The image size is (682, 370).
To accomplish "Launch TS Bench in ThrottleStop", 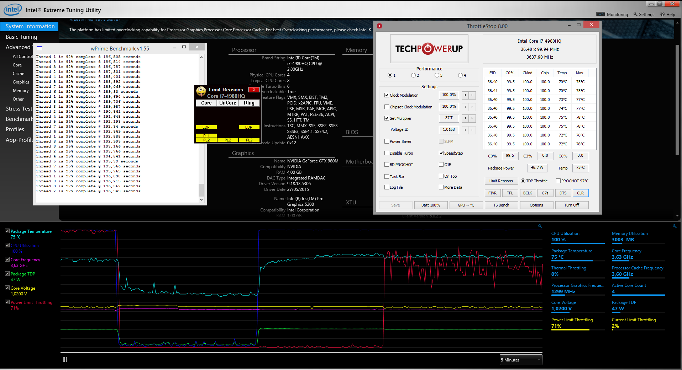I will [x=501, y=205].
